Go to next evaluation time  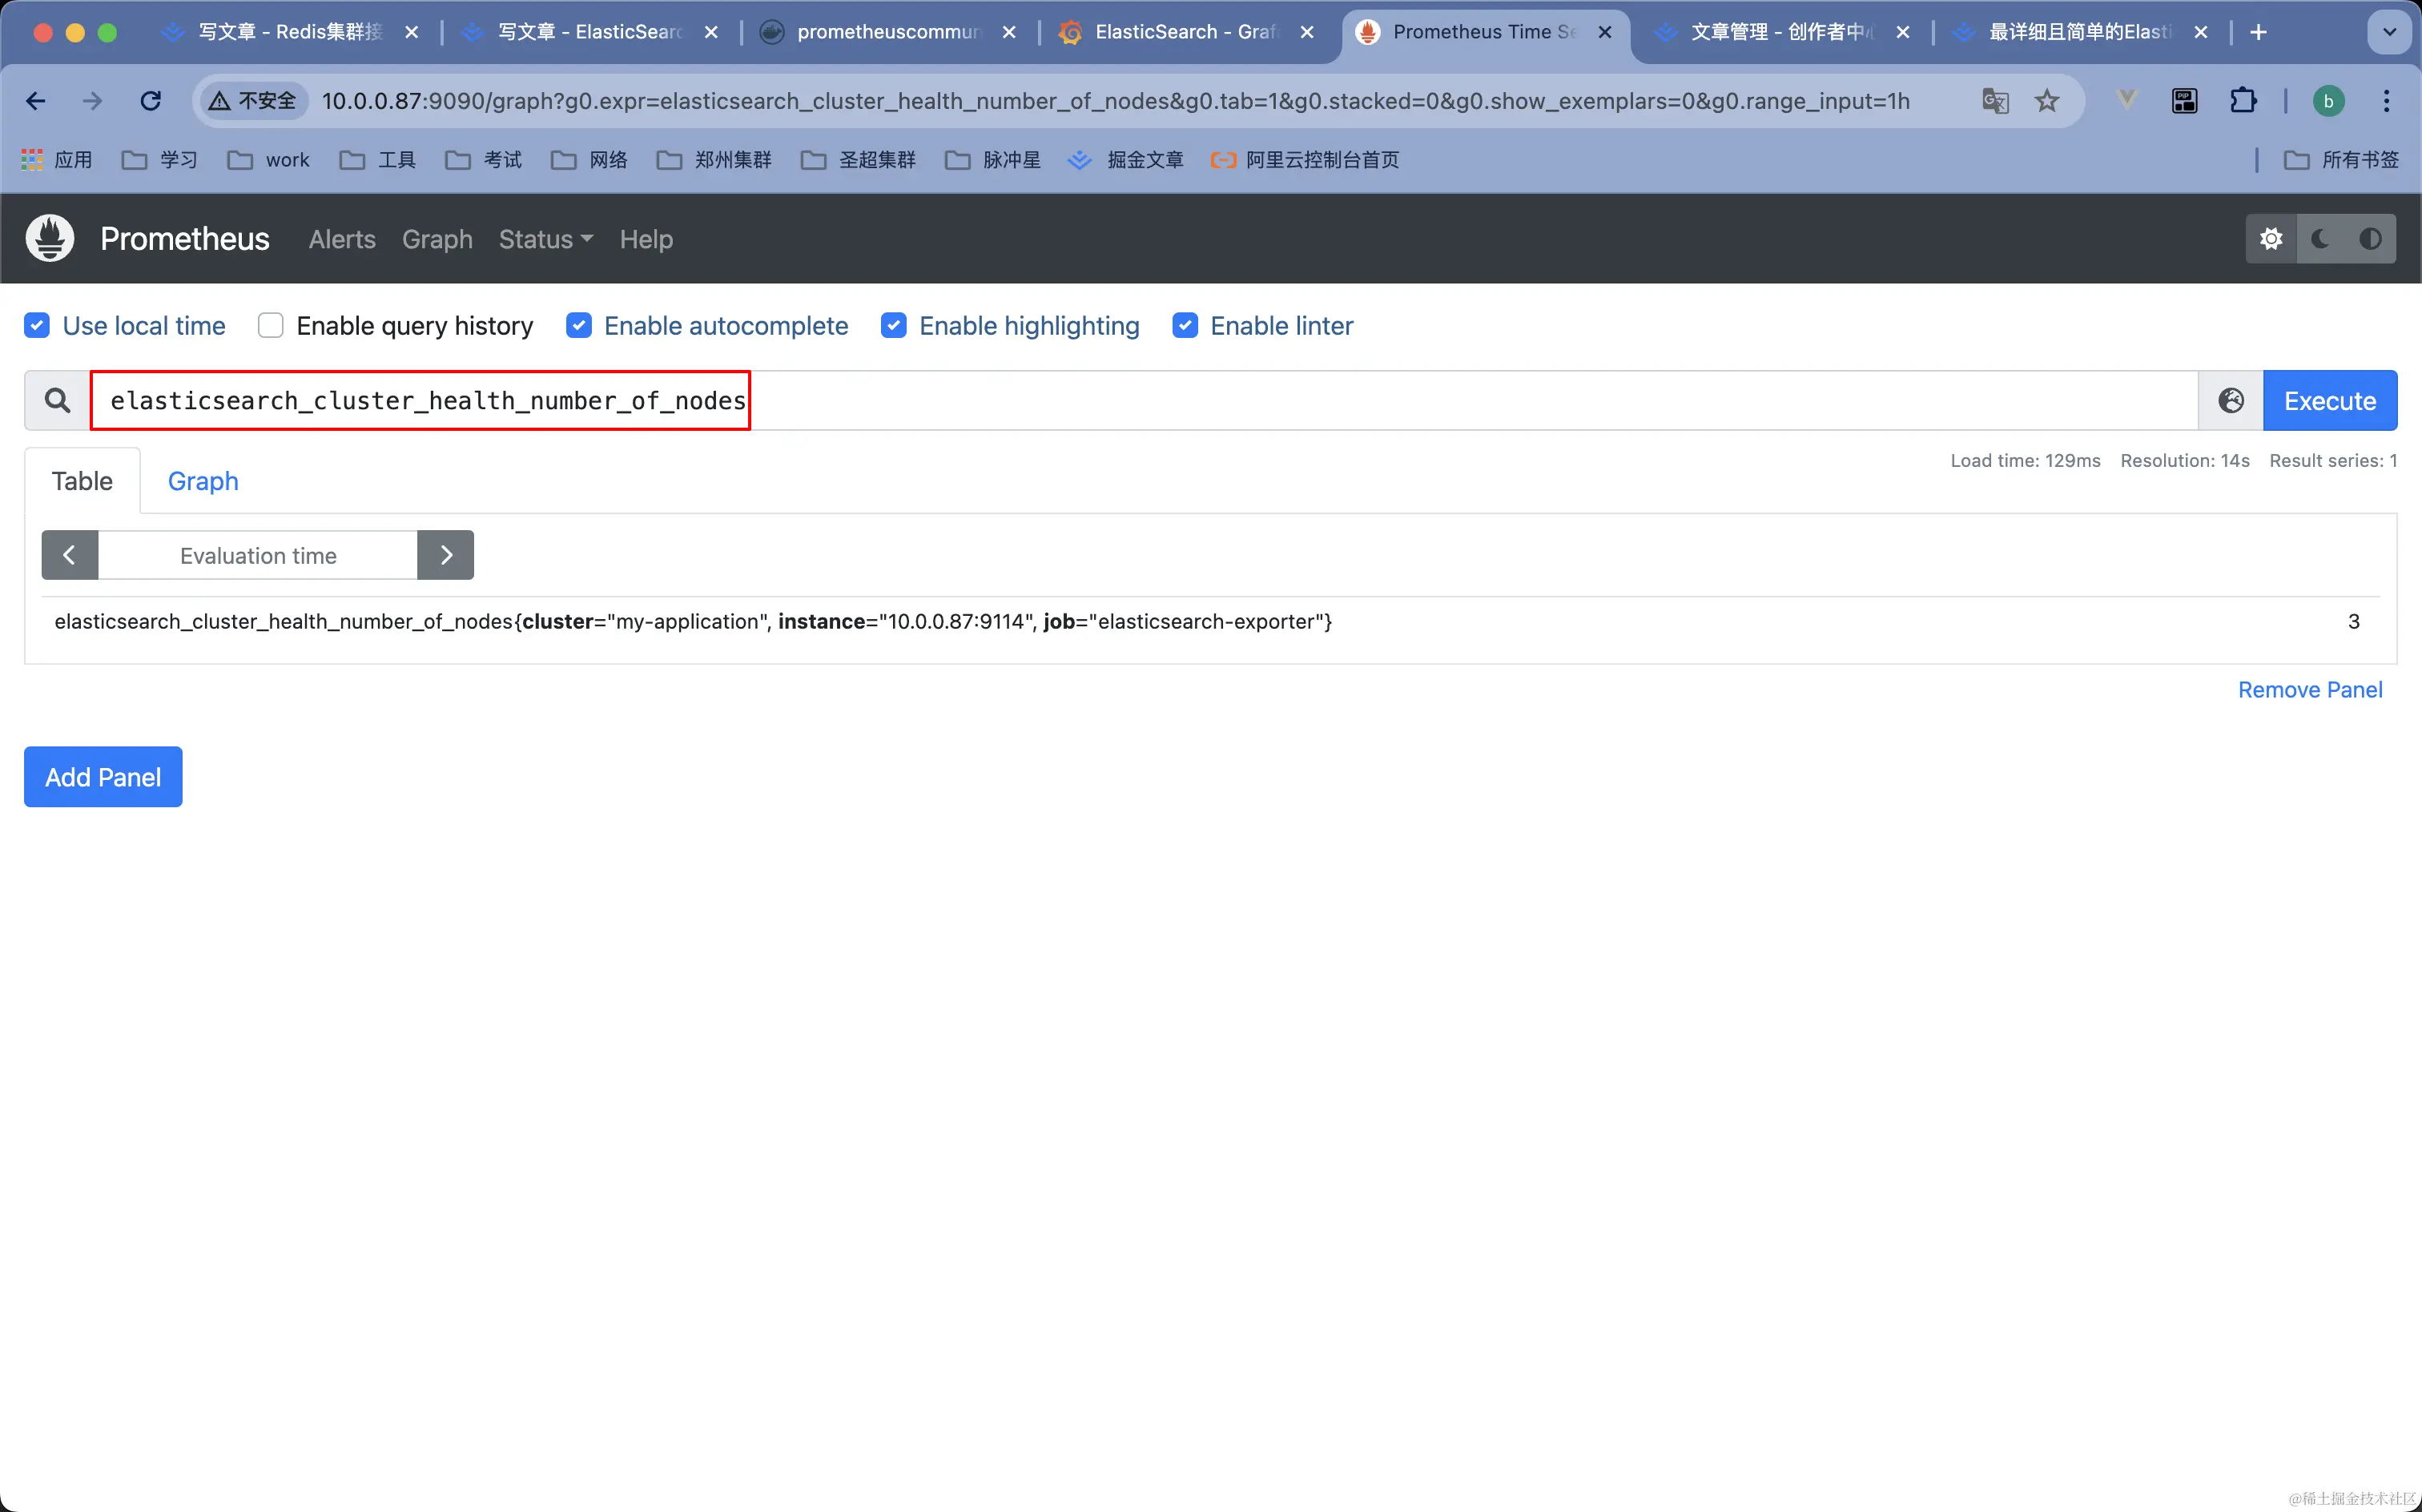[x=446, y=555]
